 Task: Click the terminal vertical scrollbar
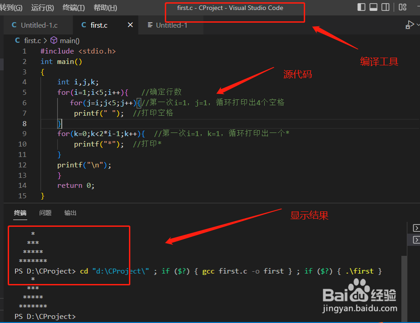404,289
